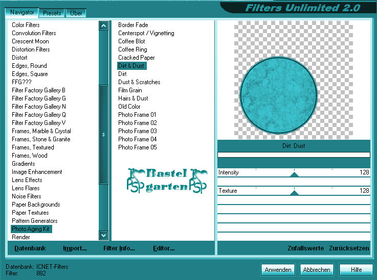Viewport: 377px width, 280px height.
Task: Click the Import... button
Action: tap(75, 248)
